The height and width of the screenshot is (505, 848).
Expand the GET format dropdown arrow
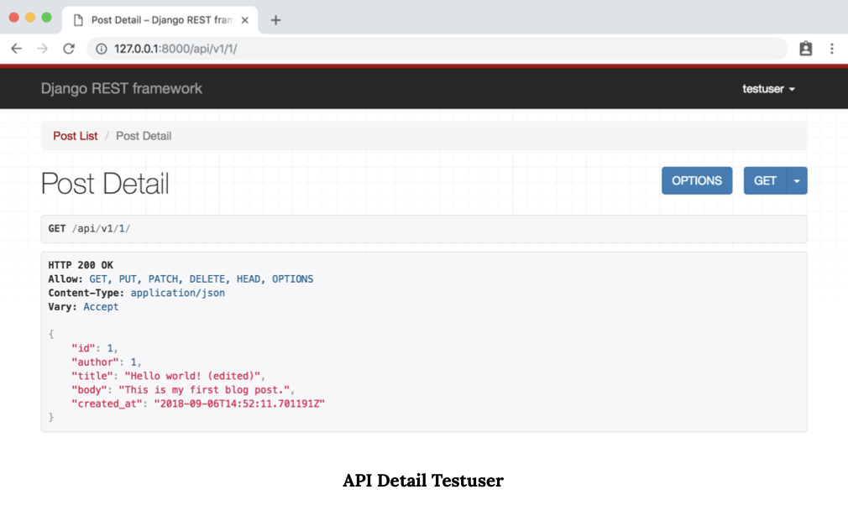(x=797, y=180)
